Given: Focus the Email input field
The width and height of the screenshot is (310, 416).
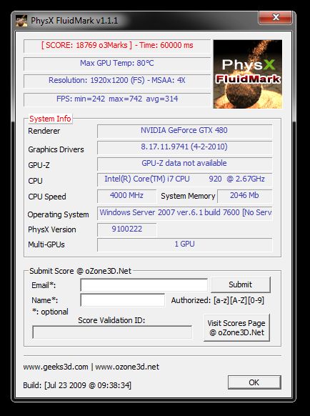Looking at the screenshot, I should [144, 285].
